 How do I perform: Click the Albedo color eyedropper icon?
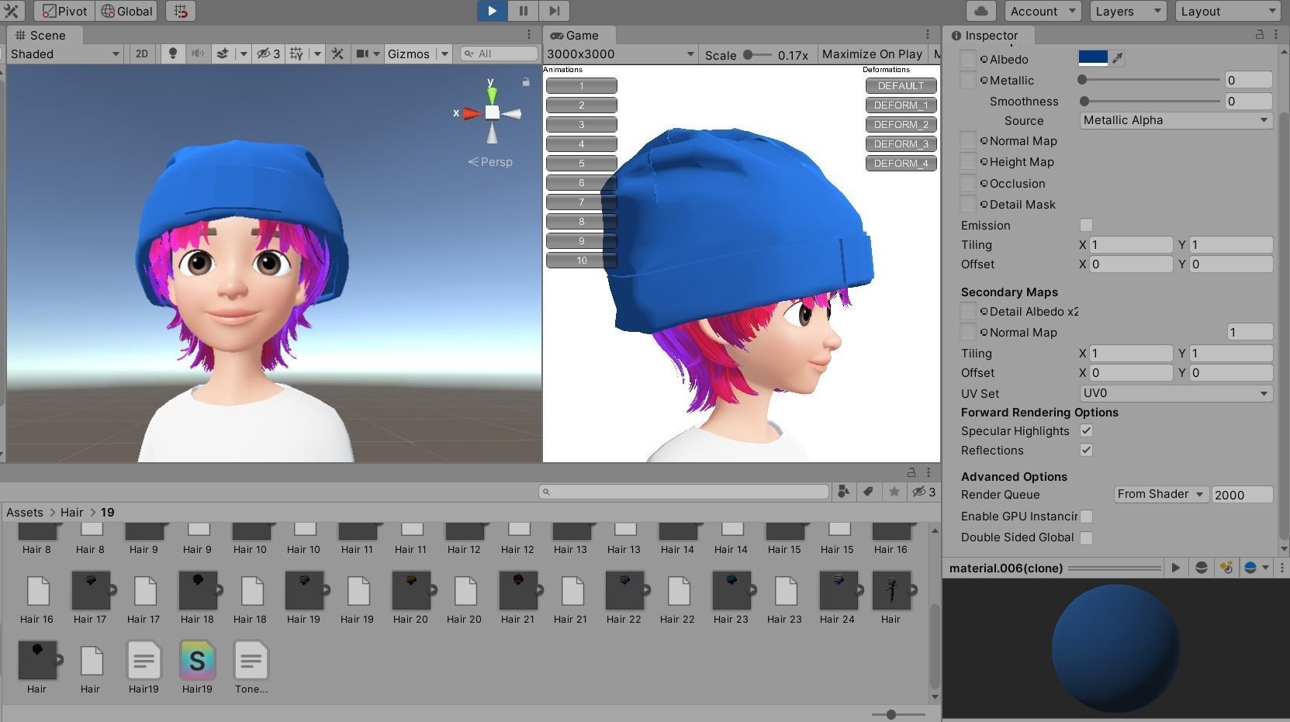pyautogui.click(x=1118, y=57)
